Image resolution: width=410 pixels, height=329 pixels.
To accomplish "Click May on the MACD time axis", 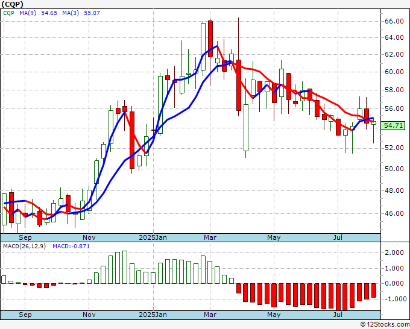I will 274,315.
